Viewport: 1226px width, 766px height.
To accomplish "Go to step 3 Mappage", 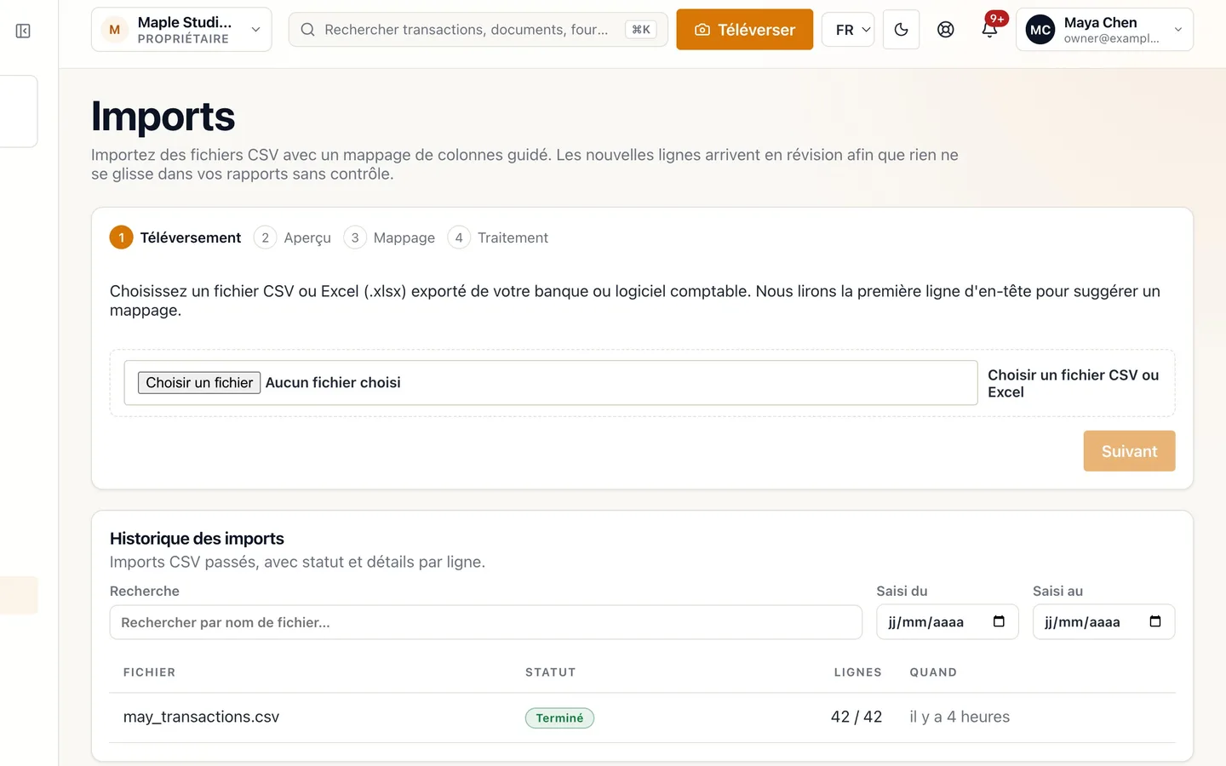I will (x=389, y=237).
